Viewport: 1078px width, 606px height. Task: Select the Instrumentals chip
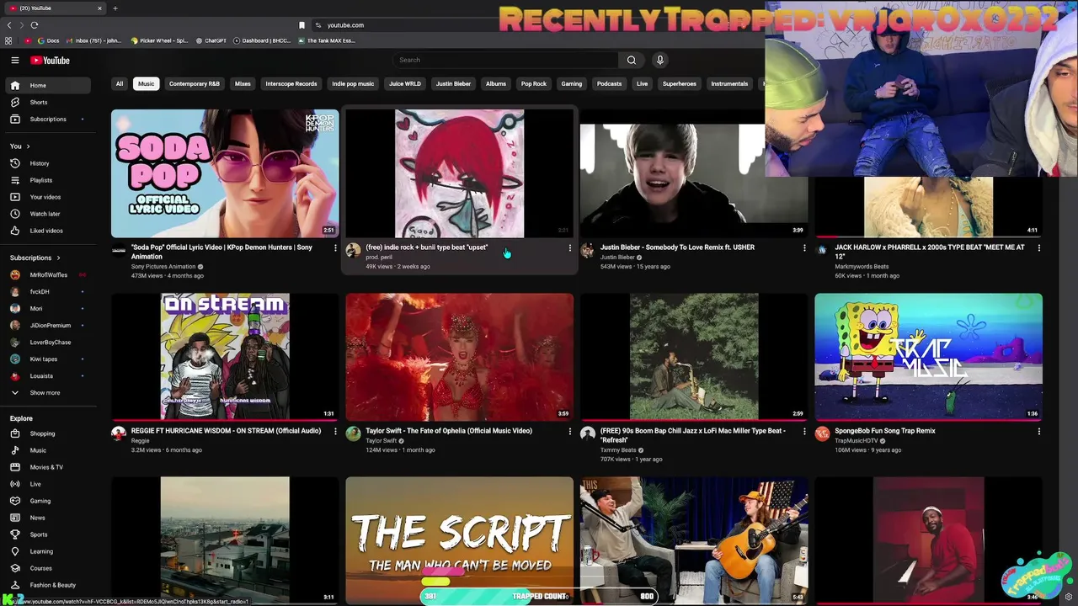click(729, 84)
